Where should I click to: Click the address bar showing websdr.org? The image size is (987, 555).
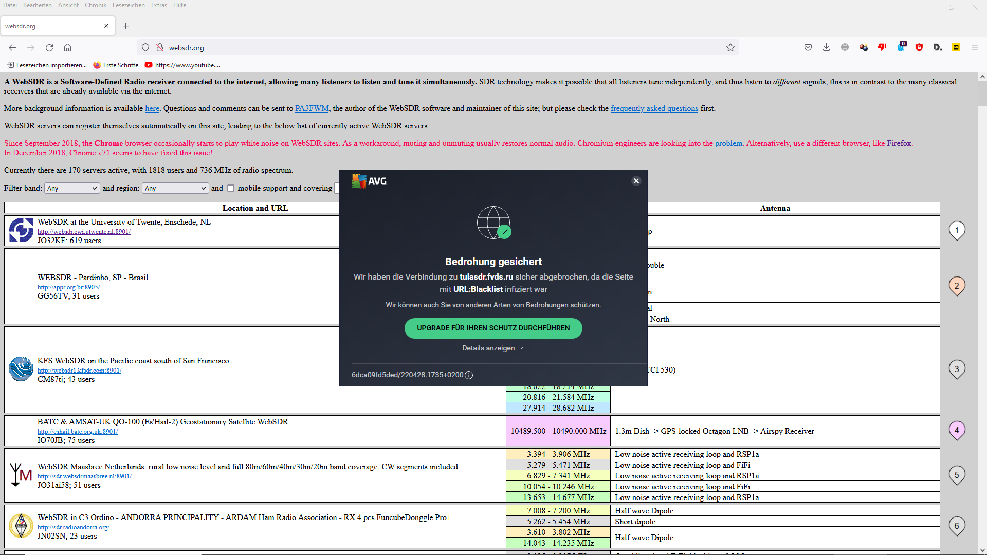point(437,47)
